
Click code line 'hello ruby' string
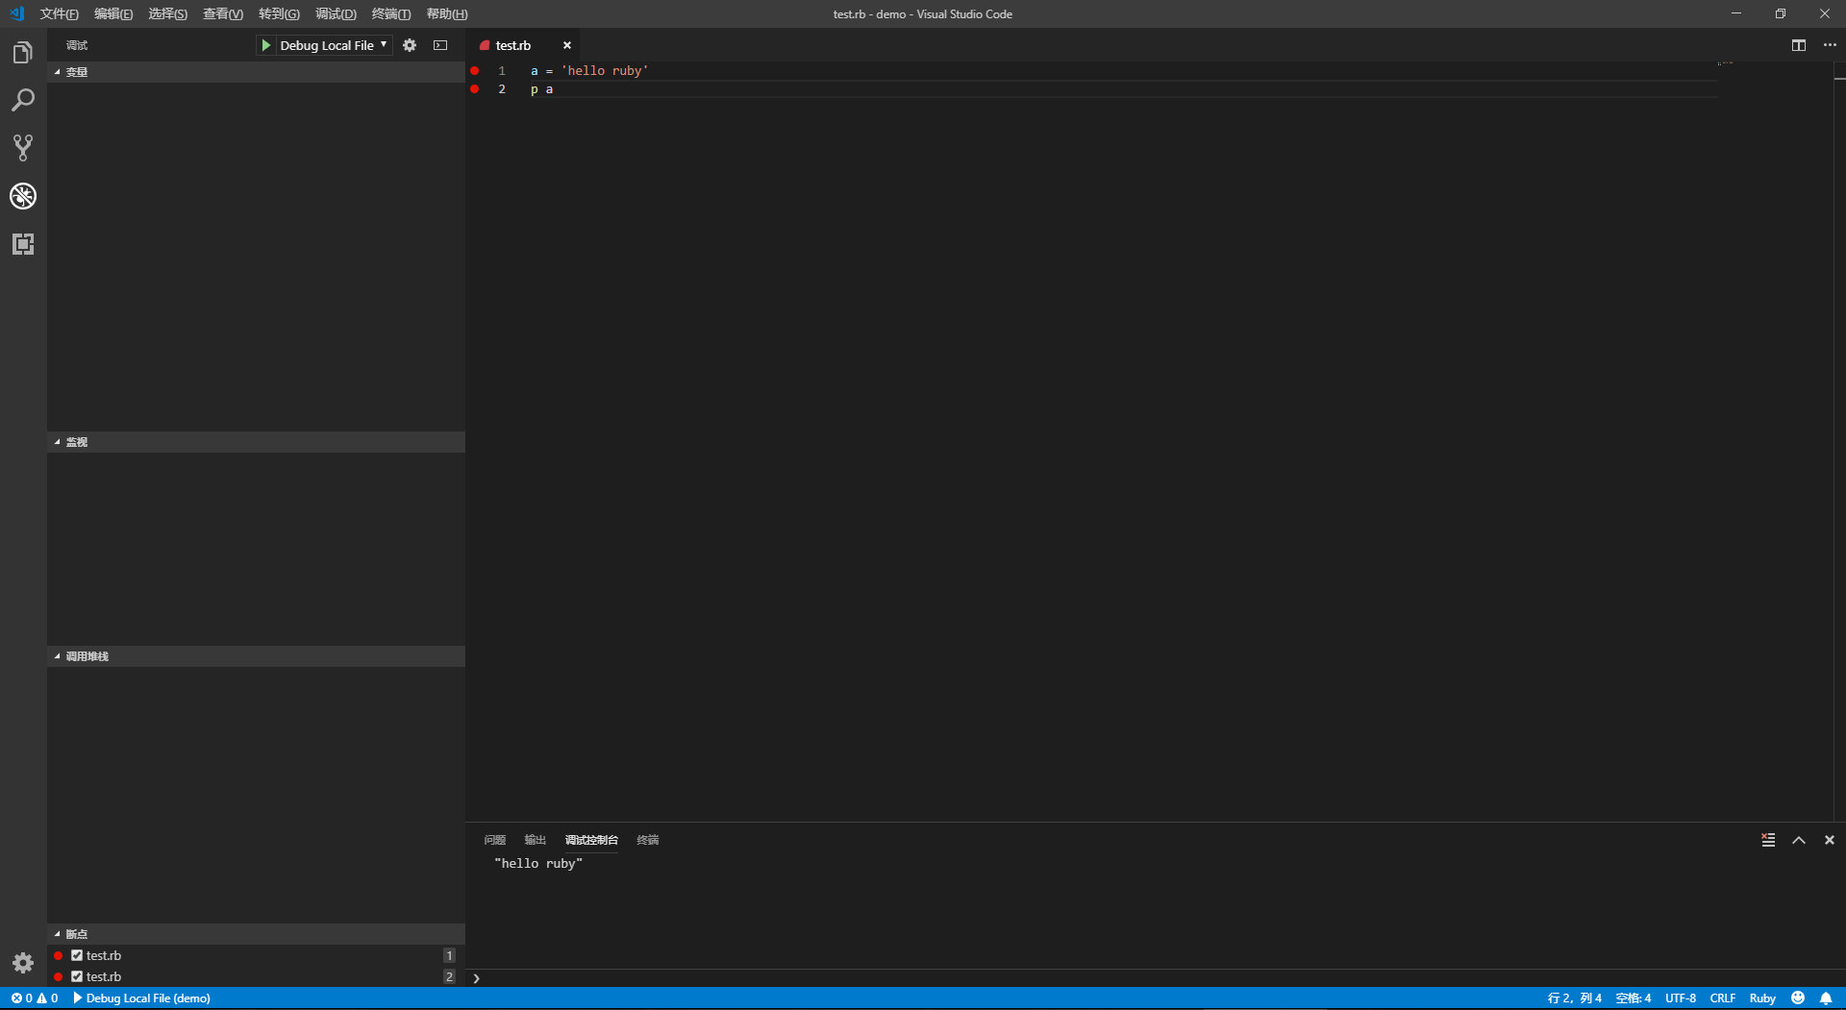[606, 71]
